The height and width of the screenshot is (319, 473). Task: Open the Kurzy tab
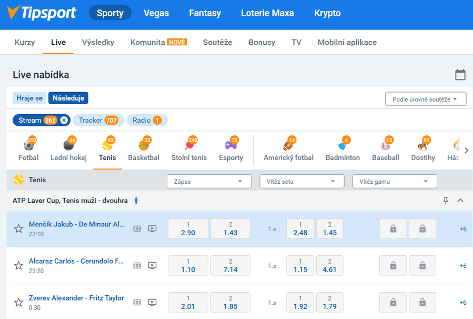pos(25,42)
